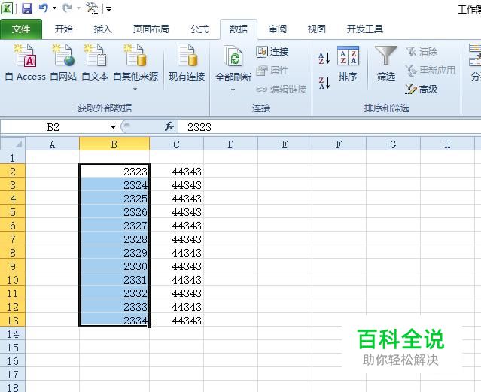This screenshot has width=481, height=392.
Task: Open the 连接 connections button
Action: coord(272,51)
